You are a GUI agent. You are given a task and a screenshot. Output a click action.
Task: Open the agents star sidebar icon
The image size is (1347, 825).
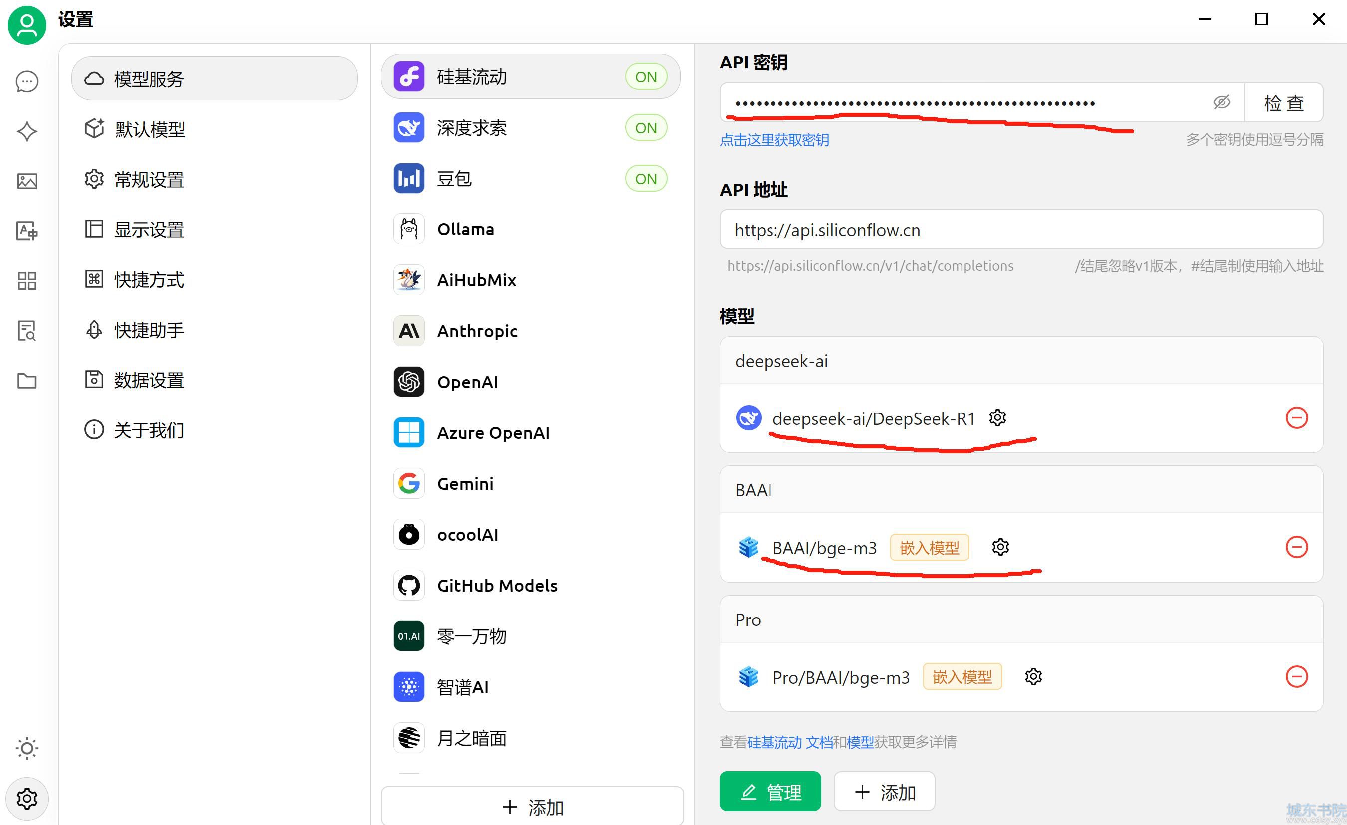click(27, 131)
